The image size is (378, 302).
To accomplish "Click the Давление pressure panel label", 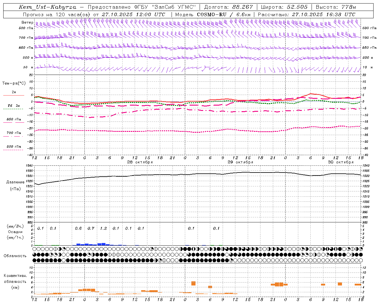I will [15, 182].
